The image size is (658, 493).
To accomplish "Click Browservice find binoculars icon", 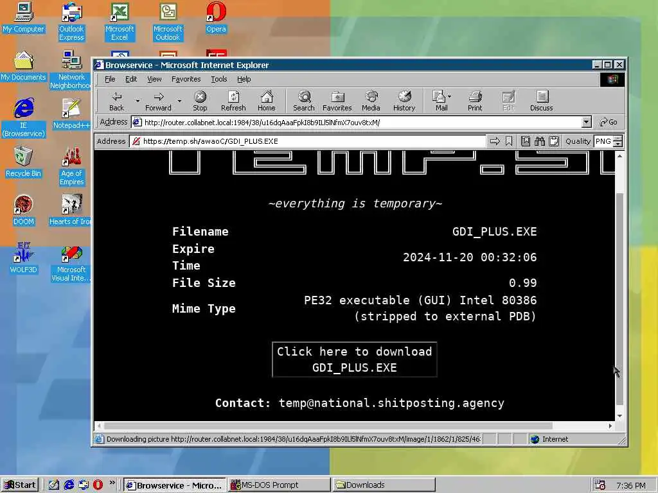I will 540,141.
